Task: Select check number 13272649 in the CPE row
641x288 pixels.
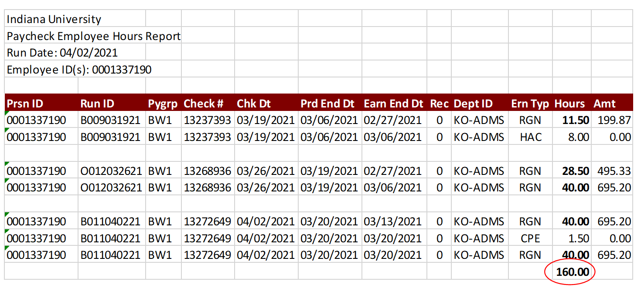Action: [207, 238]
